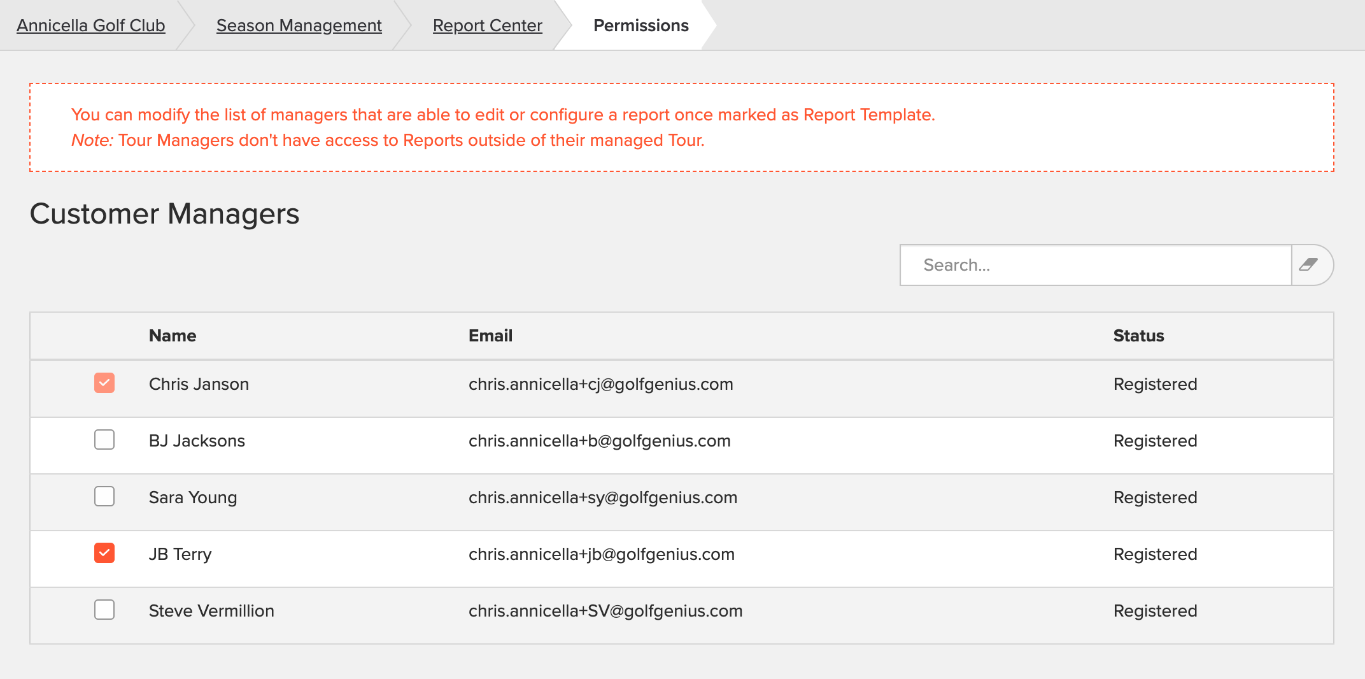This screenshot has height=679, width=1365.
Task: Sort by the Name column header
Action: pyautogui.click(x=173, y=336)
